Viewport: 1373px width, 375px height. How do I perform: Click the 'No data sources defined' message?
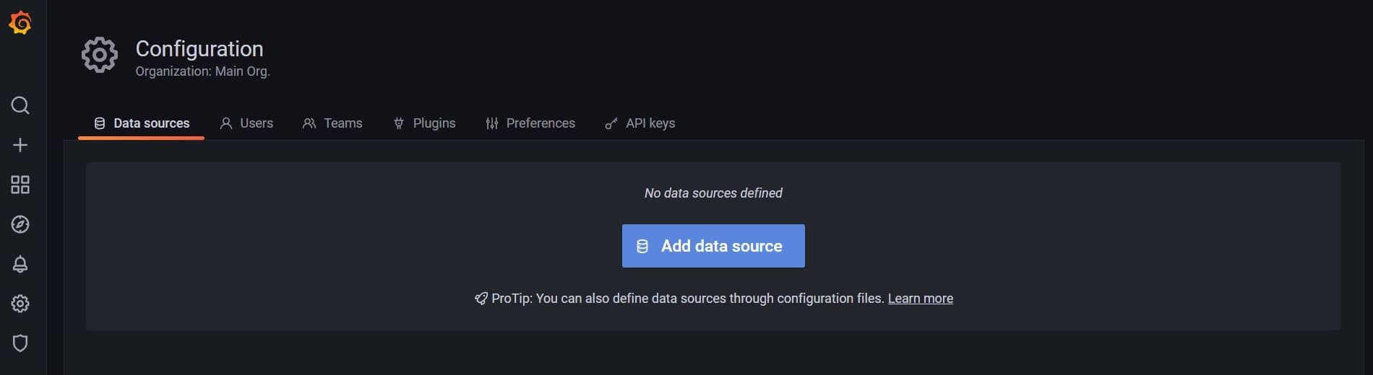[713, 193]
